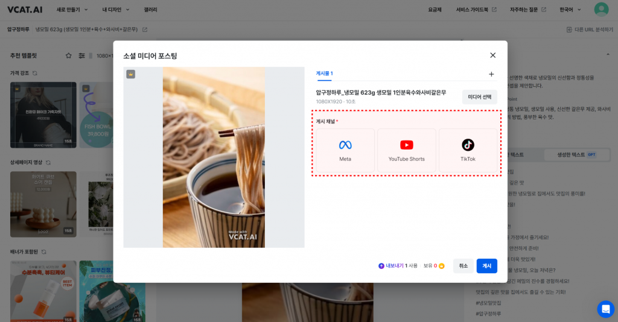Open the 내 디자인 dropdown menu
Viewport: 618px width, 322px height.
point(115,10)
